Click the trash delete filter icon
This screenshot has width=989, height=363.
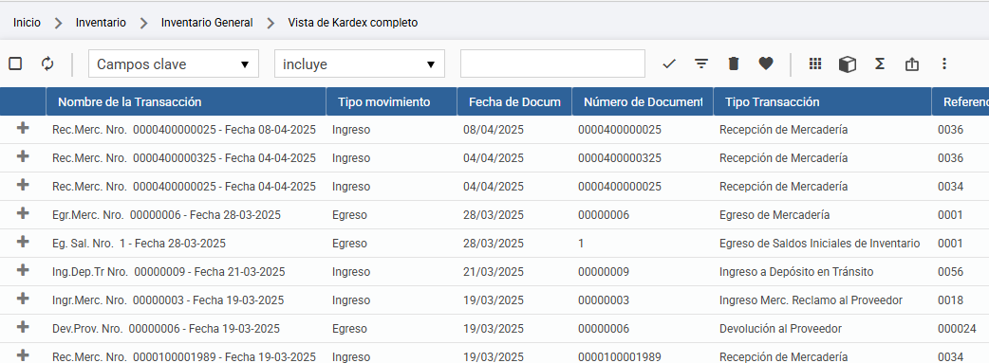(x=734, y=64)
